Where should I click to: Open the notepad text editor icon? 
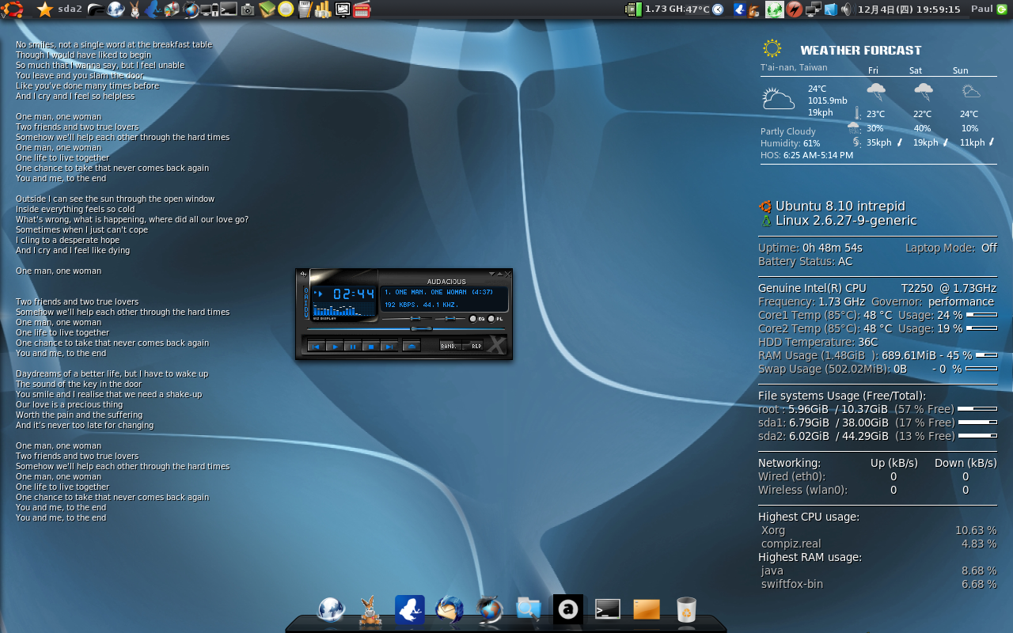[x=305, y=9]
